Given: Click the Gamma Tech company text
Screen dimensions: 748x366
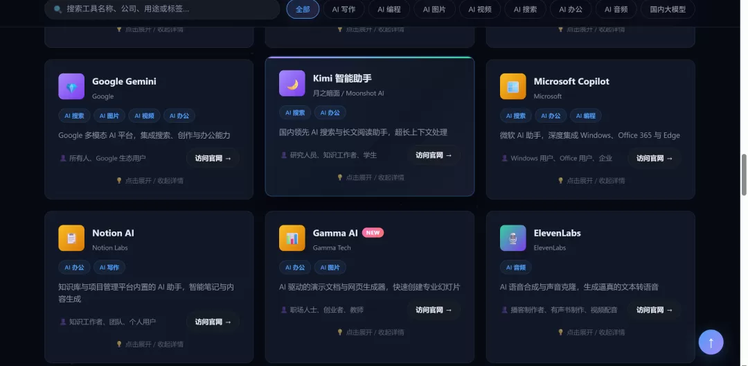Looking at the screenshot, I should coord(332,247).
